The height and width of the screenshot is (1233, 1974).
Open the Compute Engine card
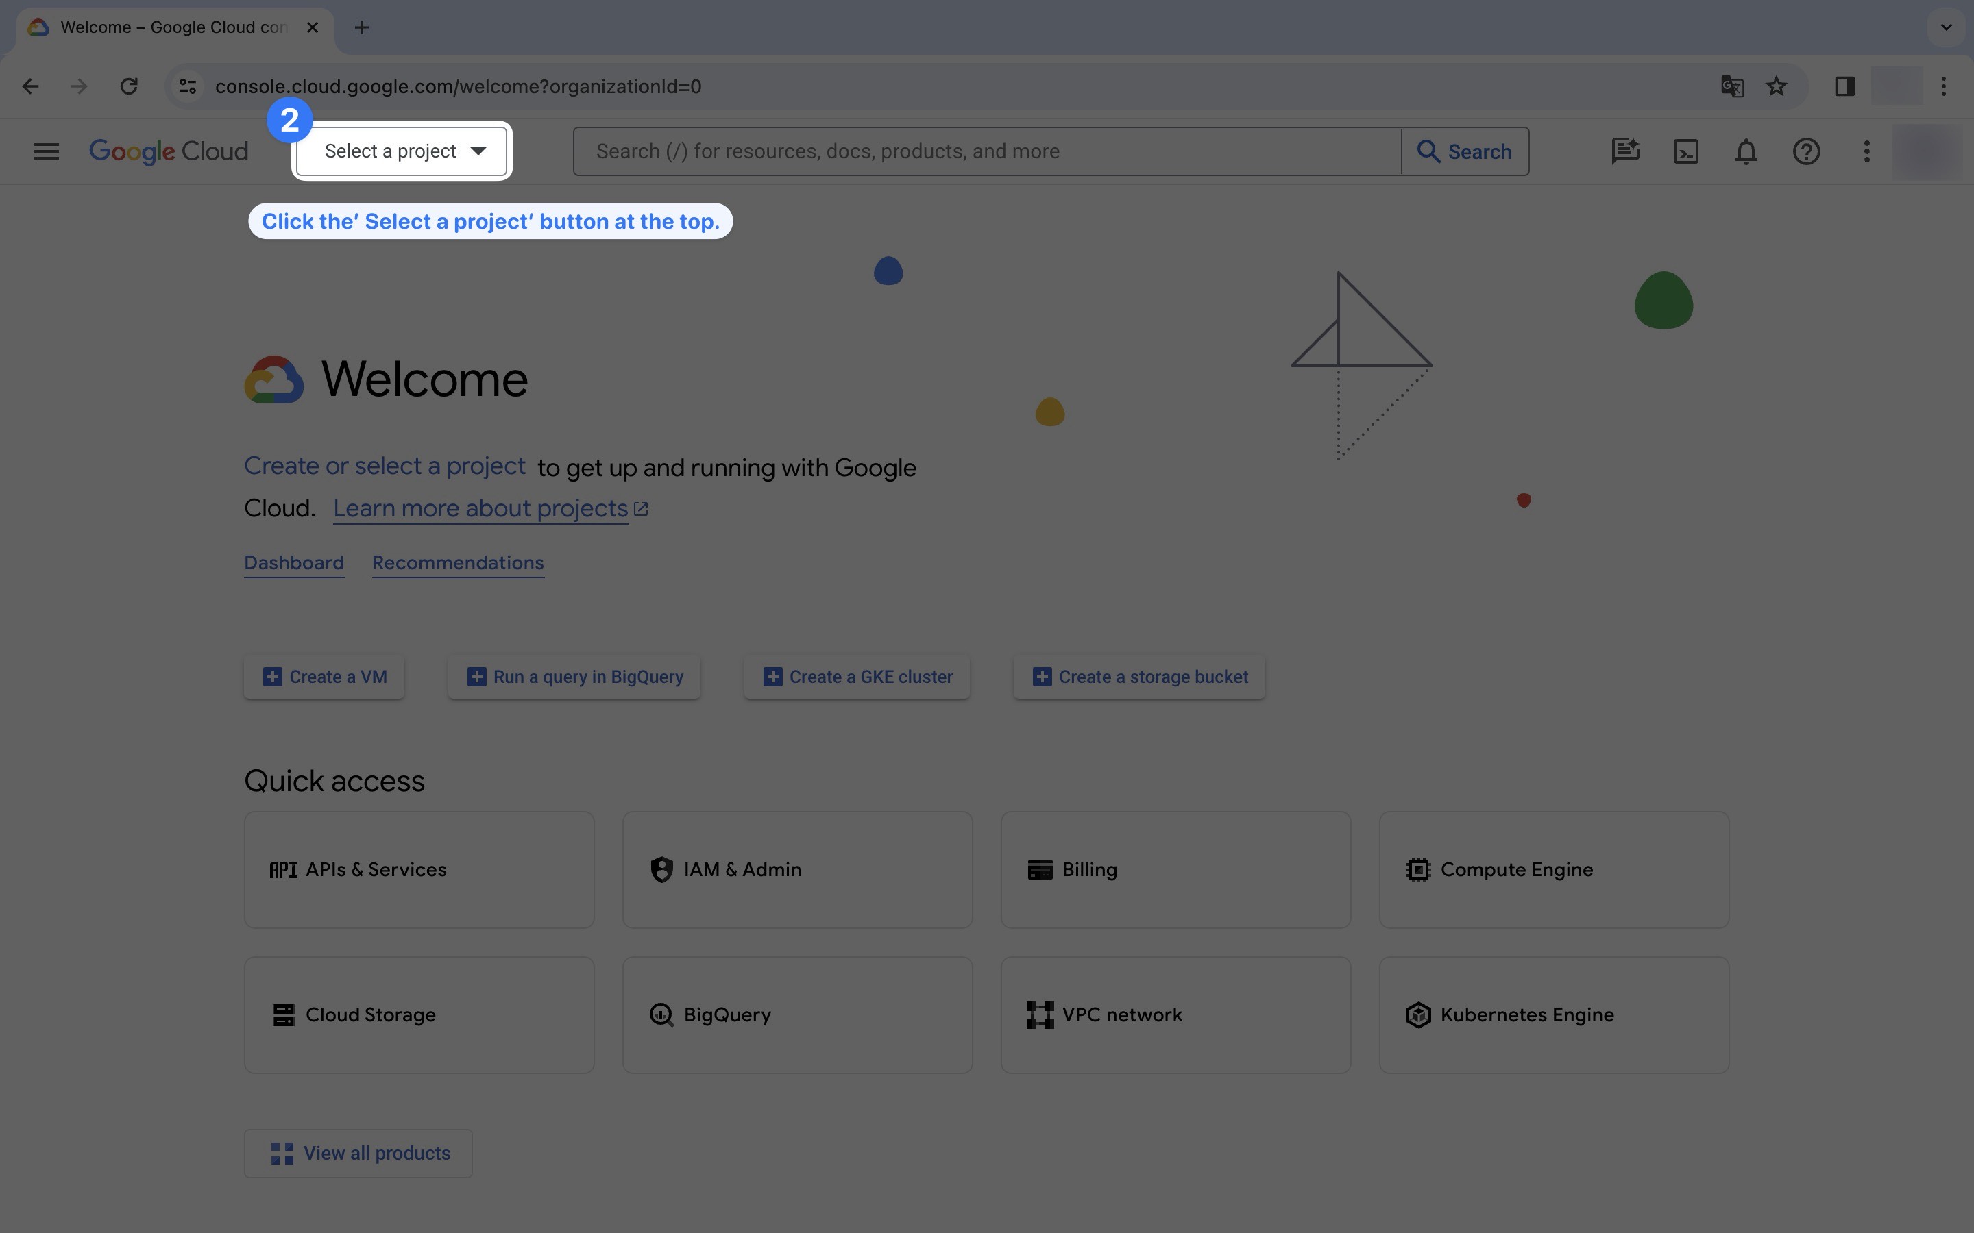point(1554,870)
